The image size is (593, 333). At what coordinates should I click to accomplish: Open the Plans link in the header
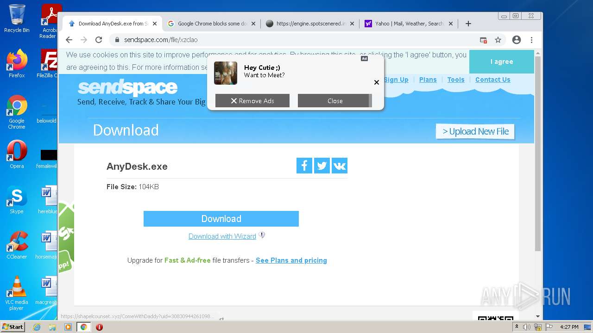(x=428, y=80)
